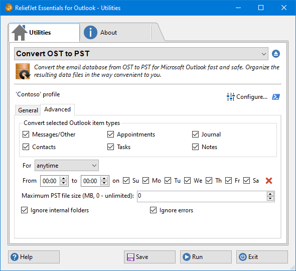This screenshot has height=271, width=296.
Task: Switch to the General sub-tab
Action: click(28, 110)
